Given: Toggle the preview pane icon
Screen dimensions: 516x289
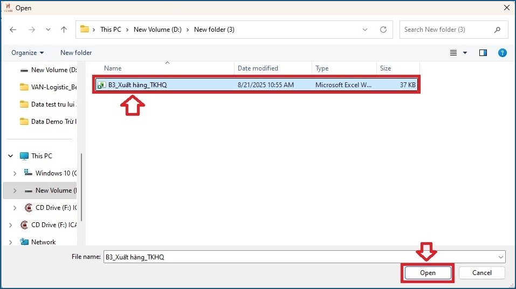Looking at the screenshot, I should click(483, 53).
